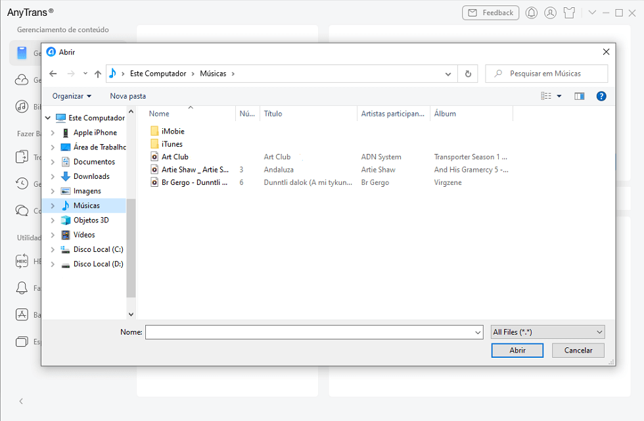Click the Cancelar button
Image resolution: width=644 pixels, height=421 pixels.
(578, 350)
